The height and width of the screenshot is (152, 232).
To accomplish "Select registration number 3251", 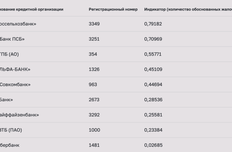I will click(94, 39).
